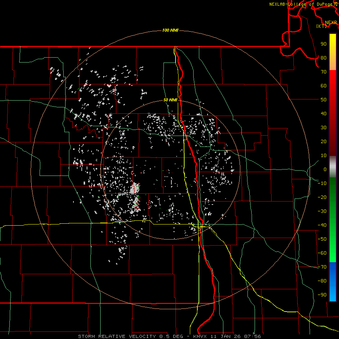Click the 60 value on the velocity scale
Screen dimensions: 339x339
[324, 86]
